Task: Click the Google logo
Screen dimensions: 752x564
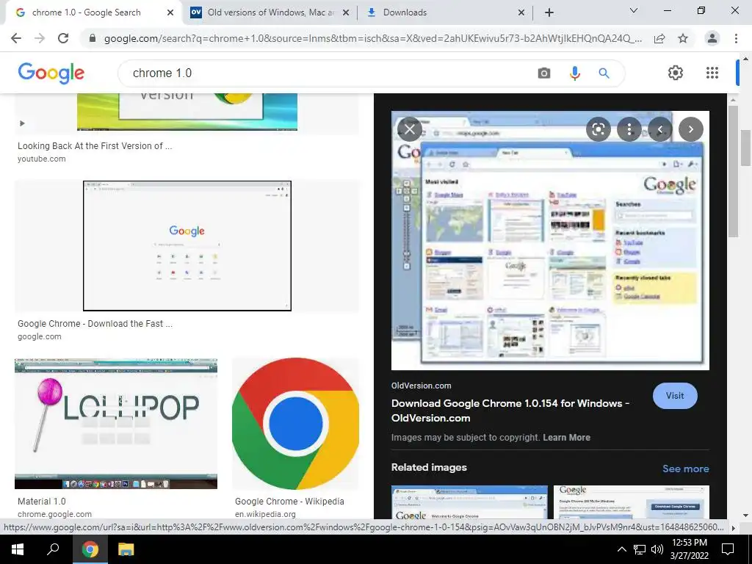Action: [51, 73]
